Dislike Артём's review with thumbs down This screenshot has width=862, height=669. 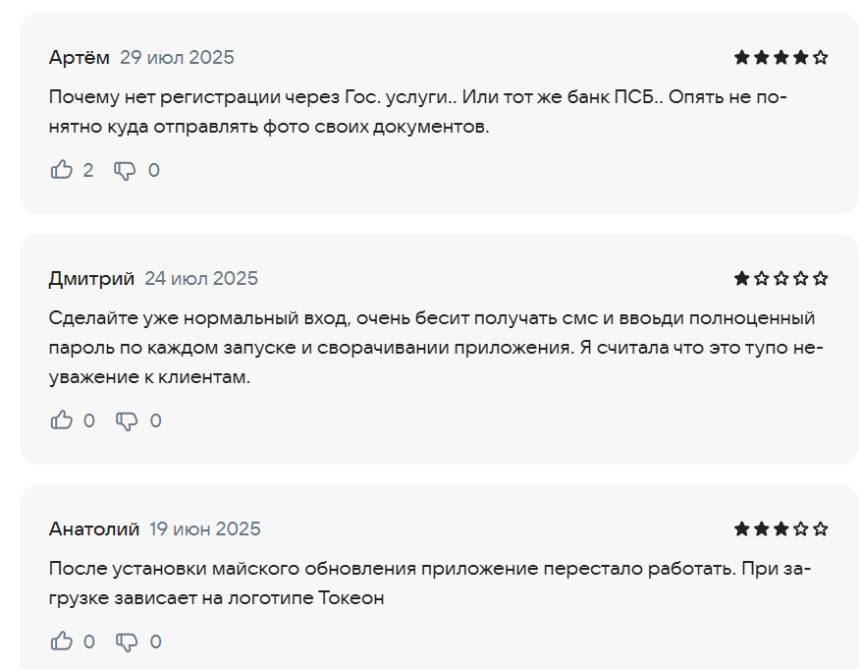click(x=125, y=171)
